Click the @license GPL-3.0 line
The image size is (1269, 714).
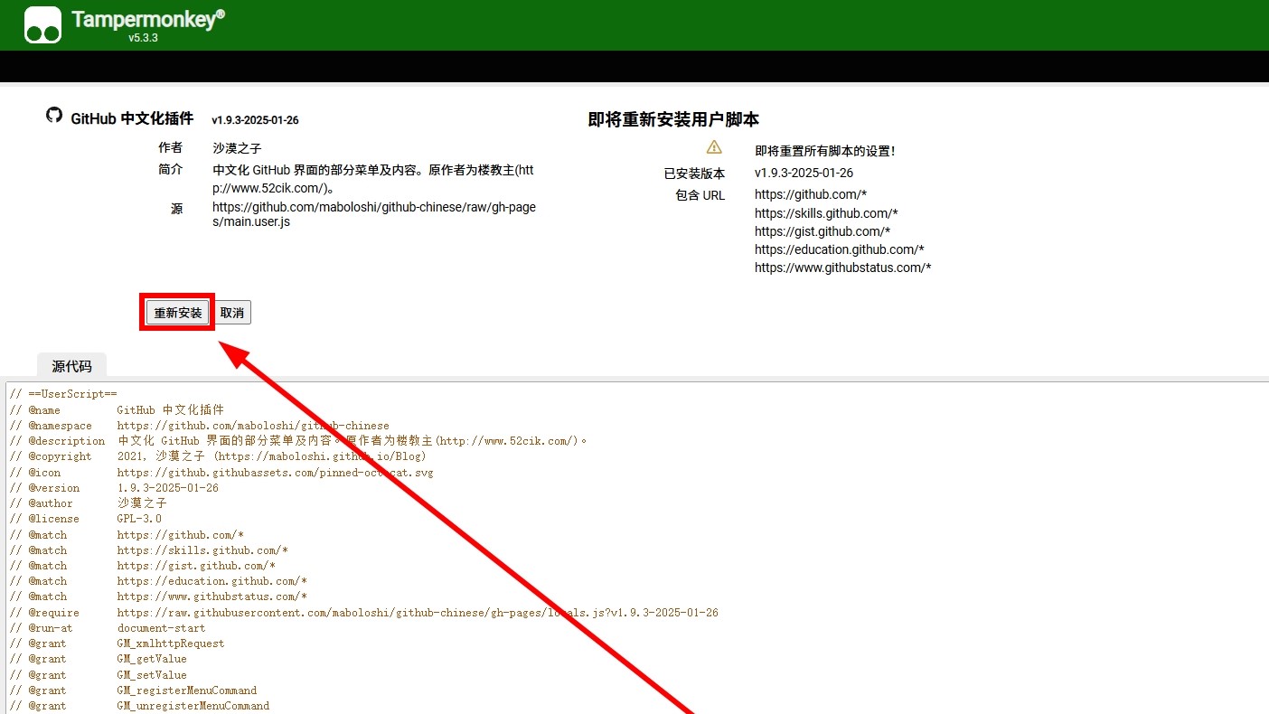coord(86,519)
